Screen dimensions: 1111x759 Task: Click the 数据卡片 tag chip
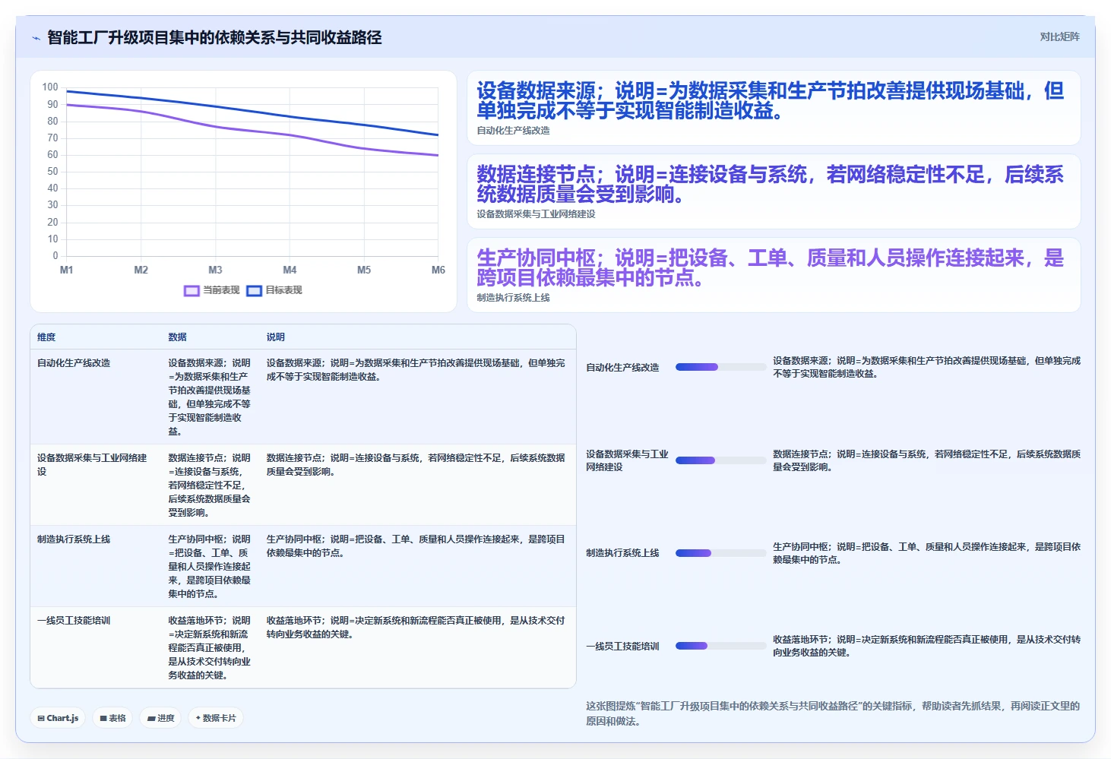[216, 718]
